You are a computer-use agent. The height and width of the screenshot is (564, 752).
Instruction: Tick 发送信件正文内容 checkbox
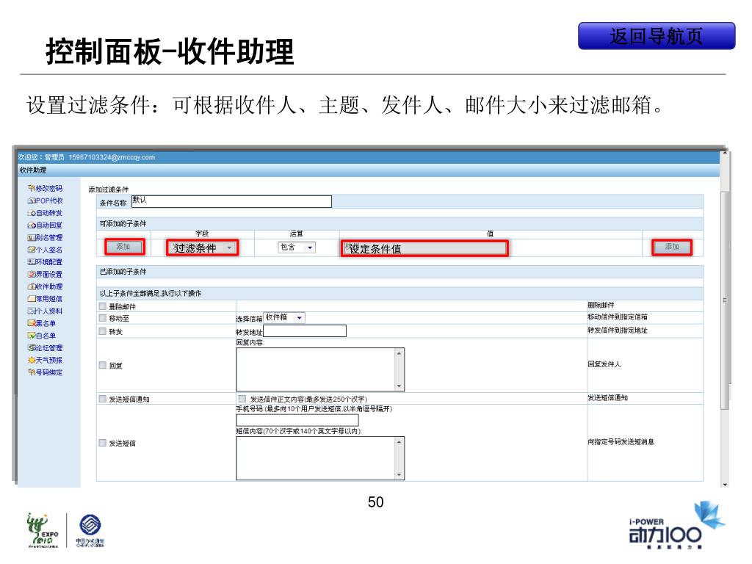242,399
